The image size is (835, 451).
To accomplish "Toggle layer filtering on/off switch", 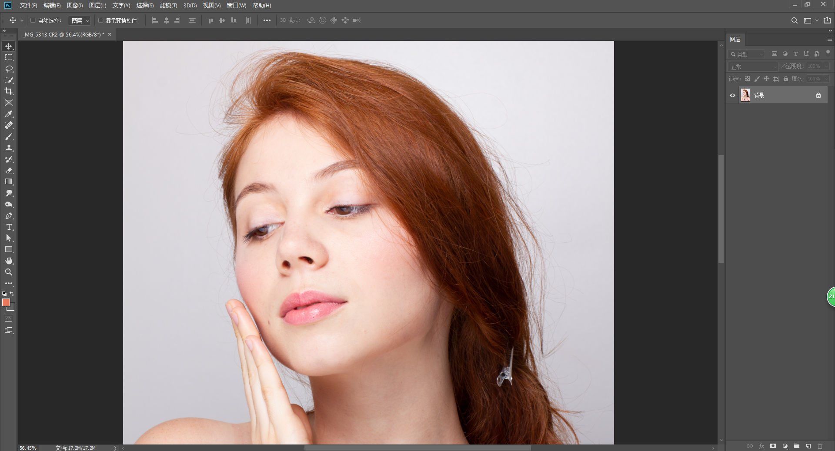I will click(828, 53).
